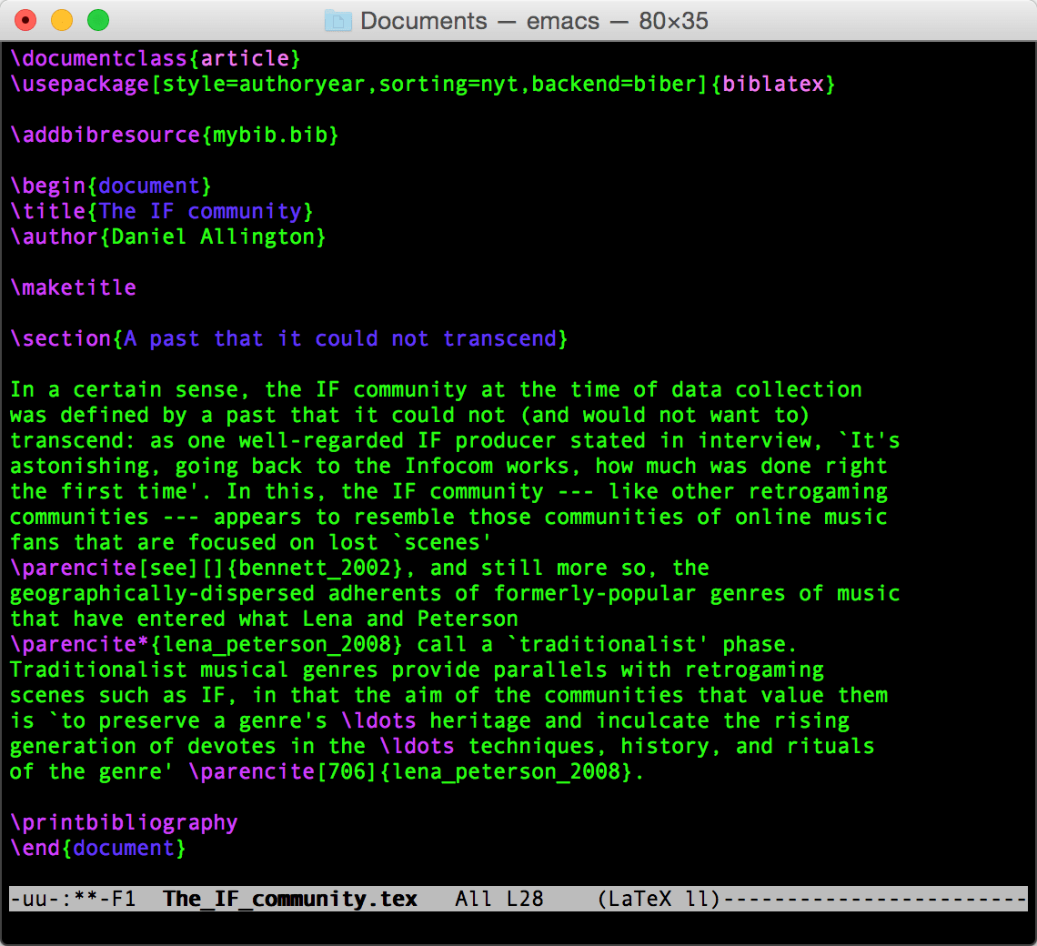
Task: Click the (LaTeX ll) mode indicator
Action: click(x=659, y=899)
